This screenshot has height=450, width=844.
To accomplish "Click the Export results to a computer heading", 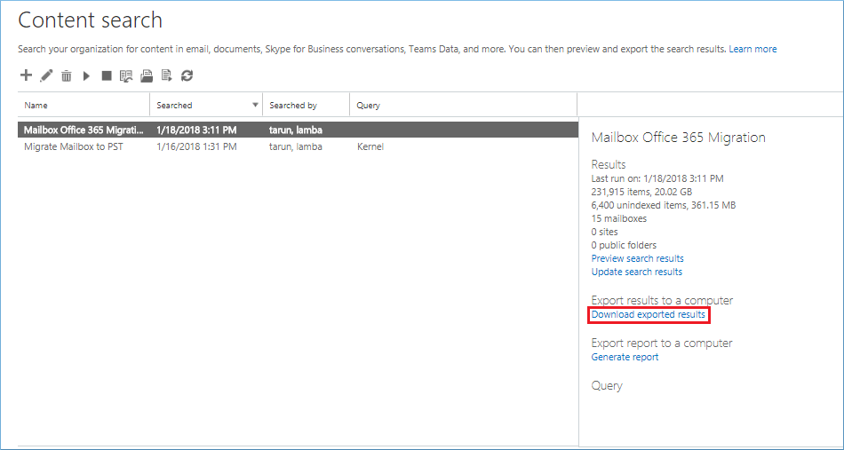I will click(662, 301).
